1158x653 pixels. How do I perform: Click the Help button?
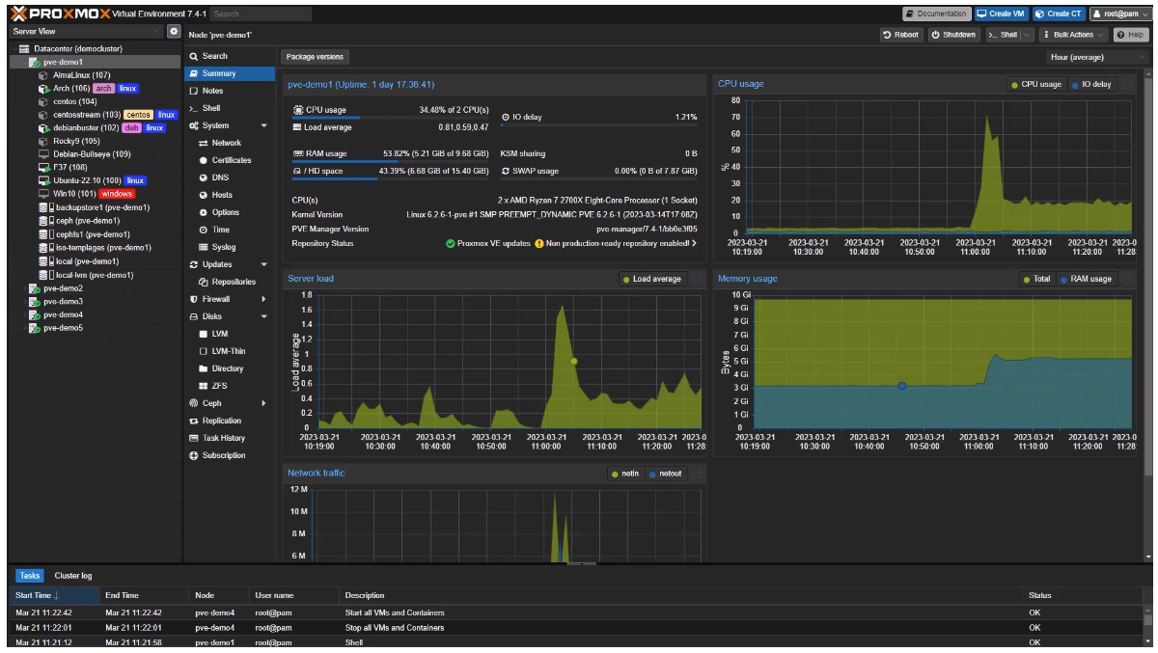click(x=1132, y=35)
